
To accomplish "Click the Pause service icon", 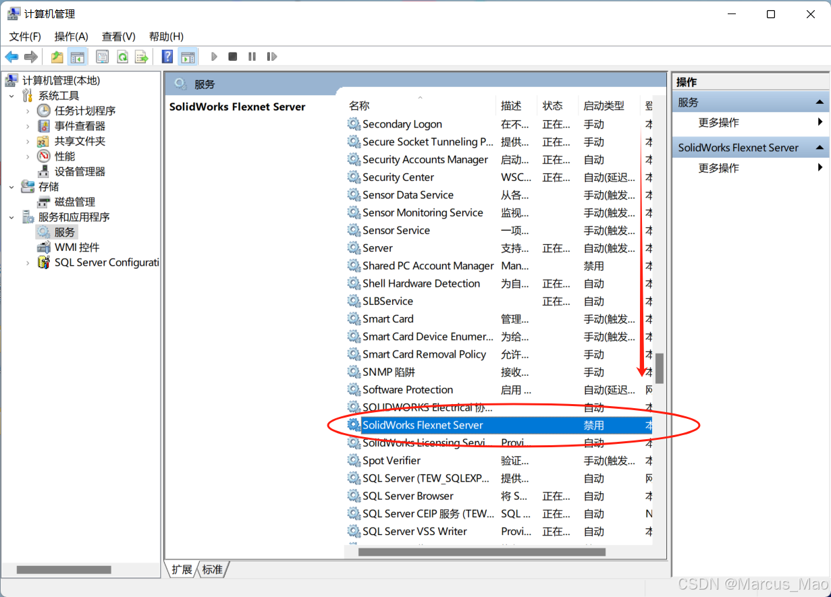I will [252, 57].
